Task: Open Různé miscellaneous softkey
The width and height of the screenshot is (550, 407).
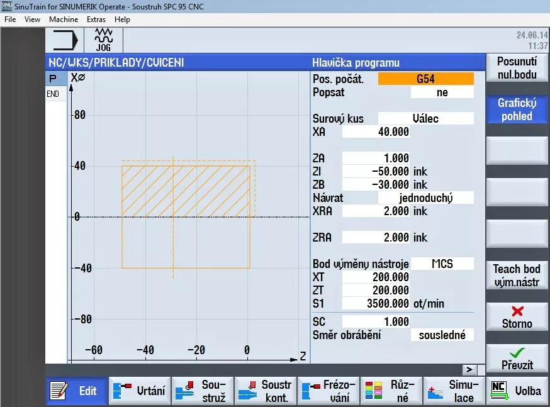Action: 391,391
